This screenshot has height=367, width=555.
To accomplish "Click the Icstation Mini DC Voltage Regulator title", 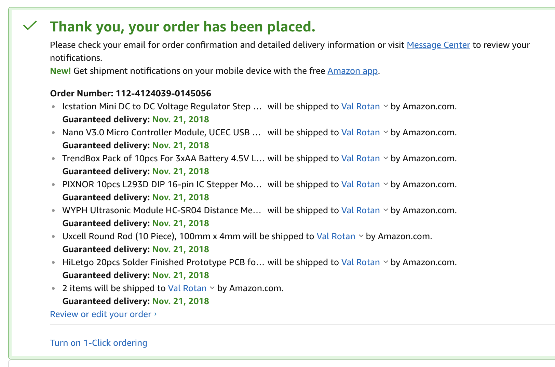I will tap(162, 107).
